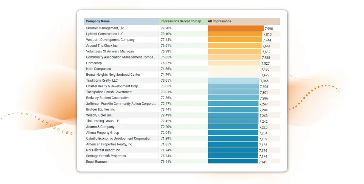The width and height of the screenshot is (364, 184).
Task: Click the 75.27% percentage cell
Action: 166,63
